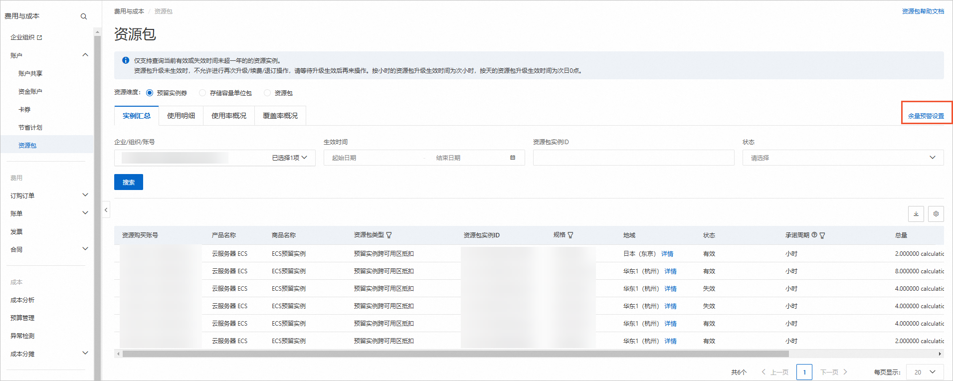Click the blue 搜索 button
Screen dimensions: 953x381
coord(129,182)
